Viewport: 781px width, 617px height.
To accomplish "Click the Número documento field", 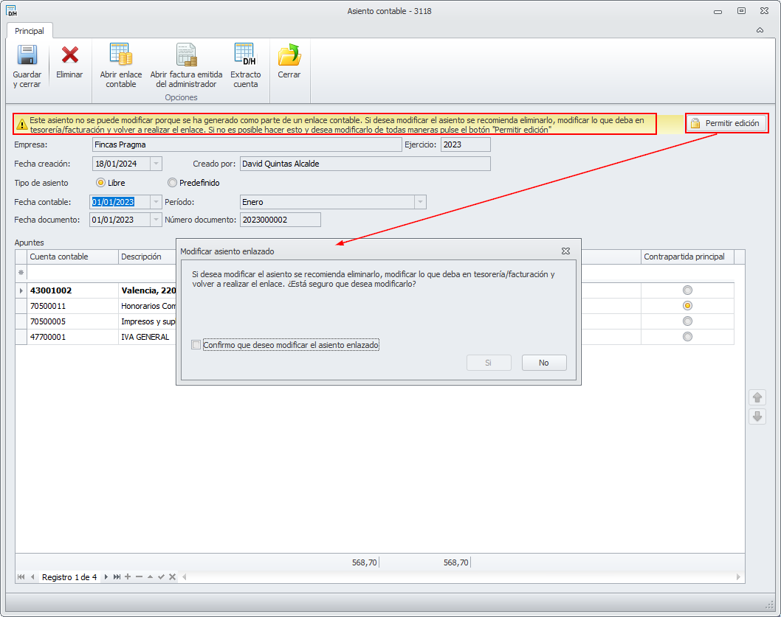I will coord(281,220).
